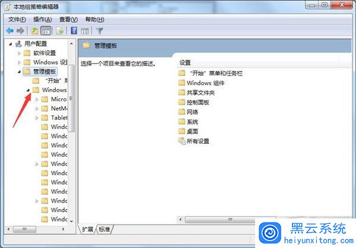Click settings list scroll left arrow
356x248 pixels.
(x=181, y=220)
